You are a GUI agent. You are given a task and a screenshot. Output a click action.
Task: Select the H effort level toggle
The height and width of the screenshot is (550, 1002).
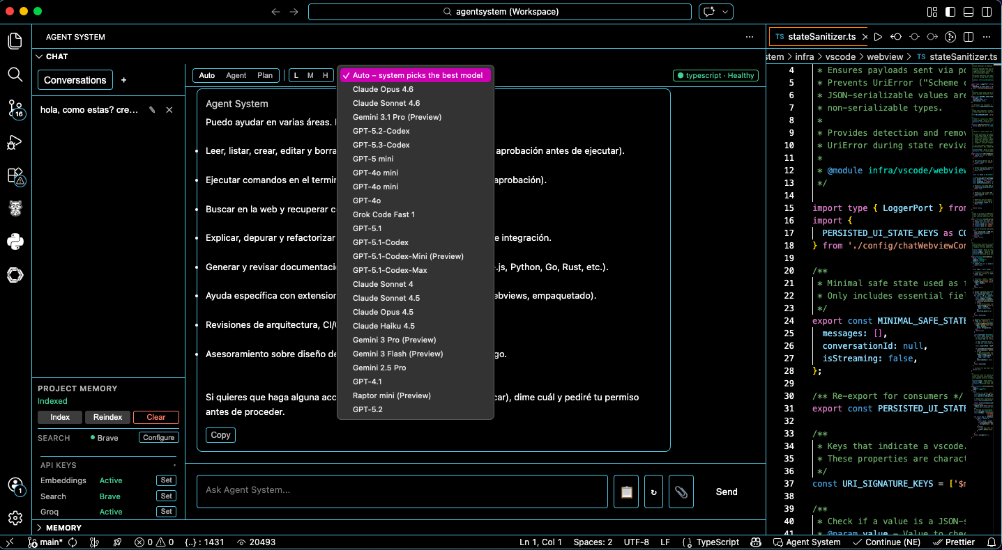tap(325, 75)
